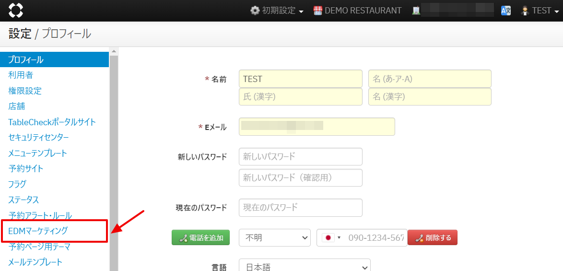Click the sidebar scrollbar up arrow
563x271 pixels.
114,51
